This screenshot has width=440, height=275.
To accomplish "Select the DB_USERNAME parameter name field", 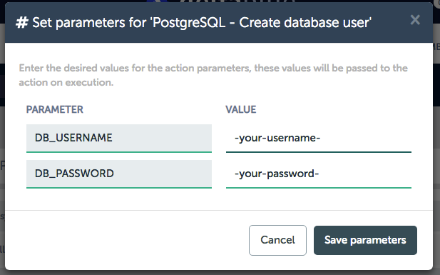I will (x=119, y=139).
